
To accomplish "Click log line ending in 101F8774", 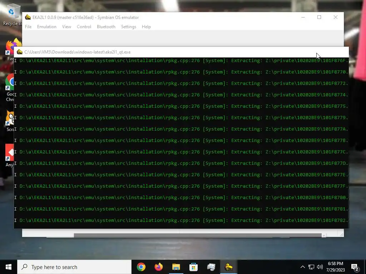I will pyautogui.click(x=181, y=95).
